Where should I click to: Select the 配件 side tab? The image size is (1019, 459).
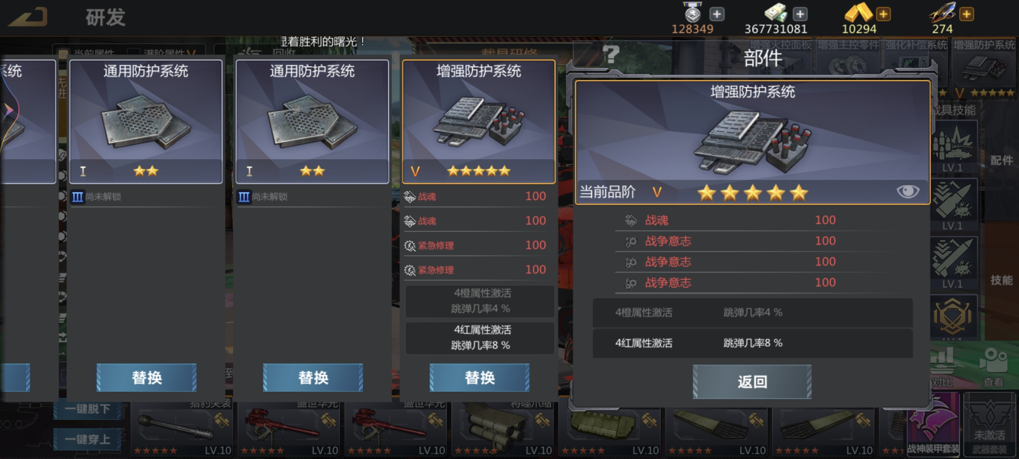(1001, 161)
